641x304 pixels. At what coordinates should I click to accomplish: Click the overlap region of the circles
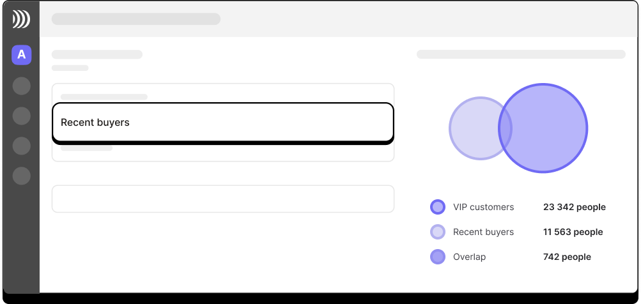tap(506, 128)
